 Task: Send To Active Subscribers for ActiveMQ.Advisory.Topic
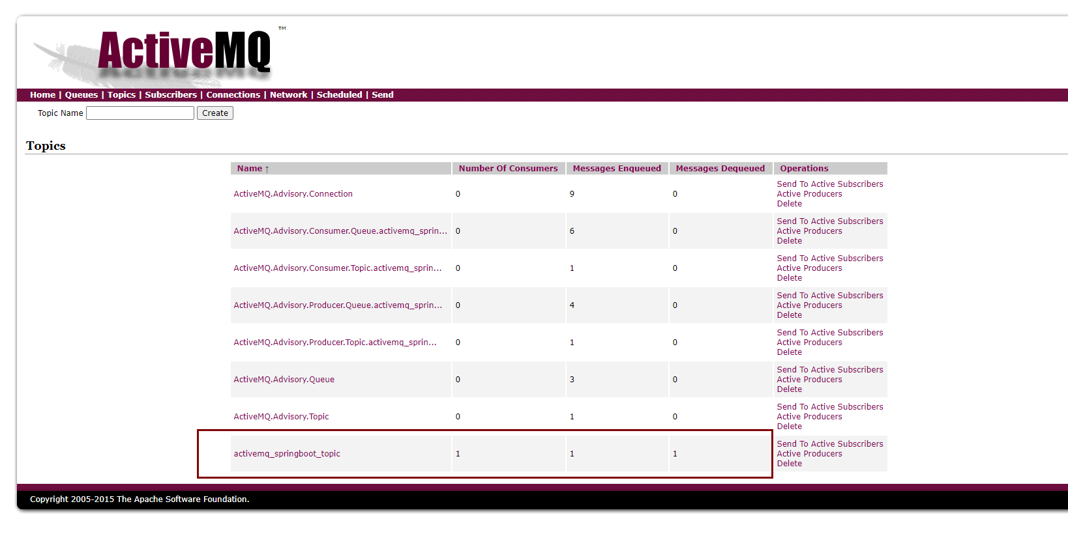click(x=830, y=407)
